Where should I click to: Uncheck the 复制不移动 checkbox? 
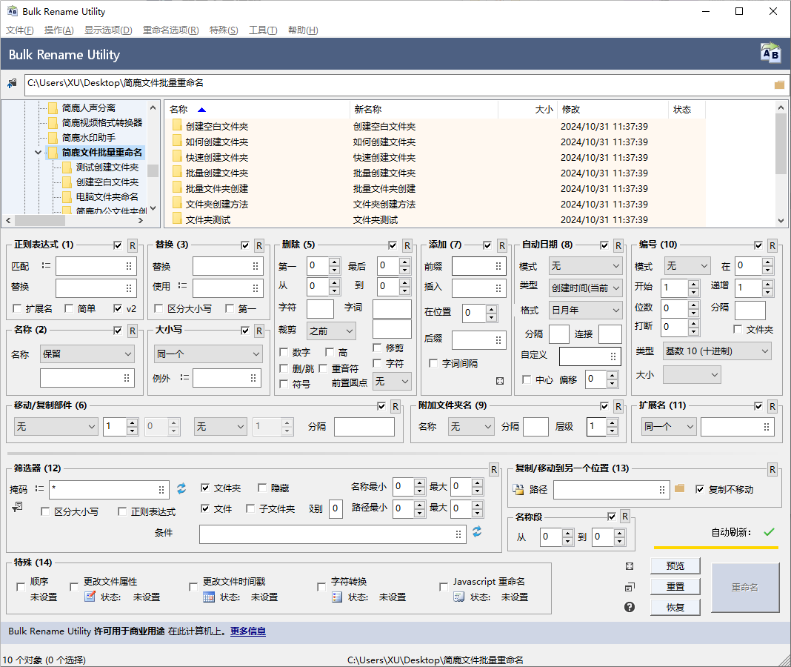coord(700,489)
